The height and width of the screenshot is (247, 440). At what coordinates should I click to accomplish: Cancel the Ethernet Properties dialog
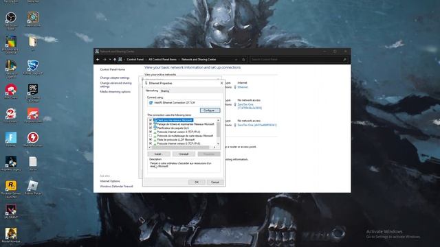(x=215, y=183)
